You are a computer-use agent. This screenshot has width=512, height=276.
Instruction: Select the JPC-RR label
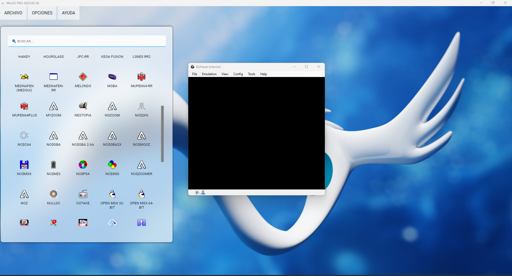click(83, 57)
